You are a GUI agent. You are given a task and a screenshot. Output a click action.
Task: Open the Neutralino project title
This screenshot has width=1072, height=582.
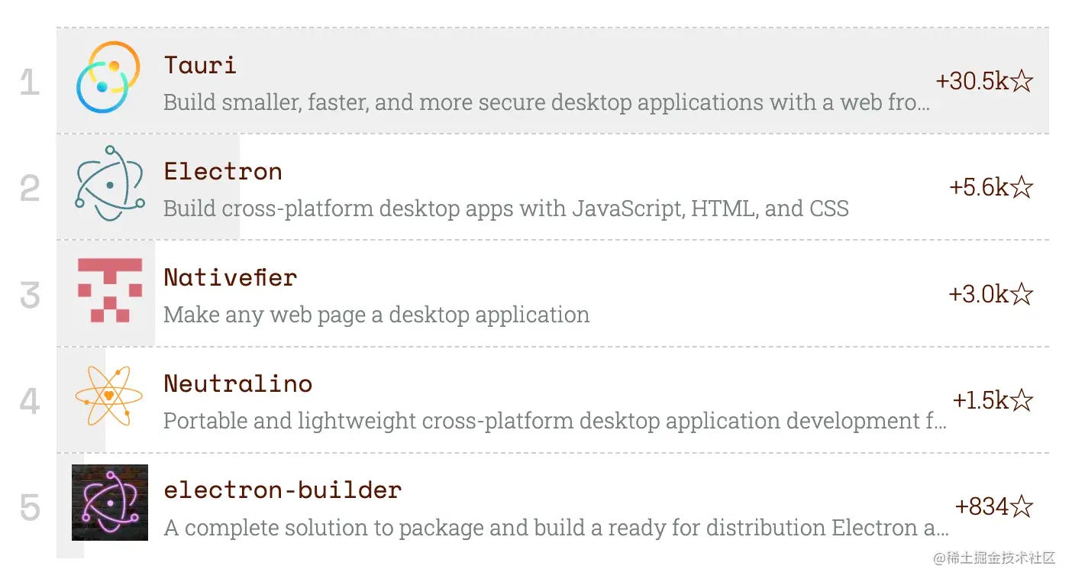[x=238, y=383]
